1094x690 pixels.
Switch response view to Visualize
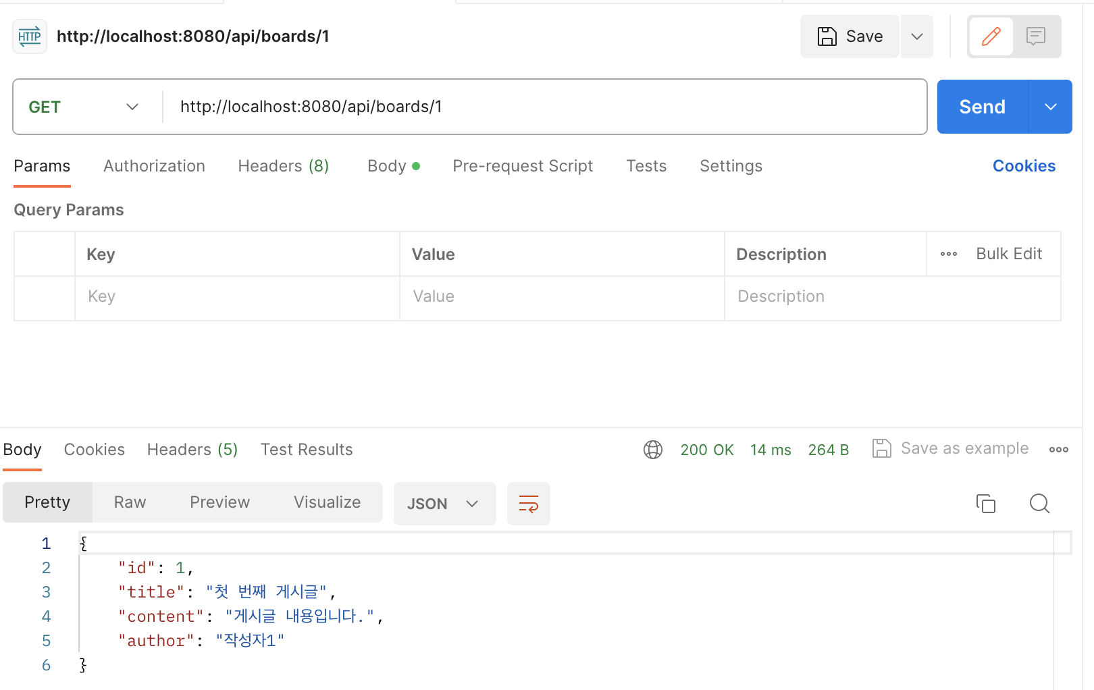point(327,502)
